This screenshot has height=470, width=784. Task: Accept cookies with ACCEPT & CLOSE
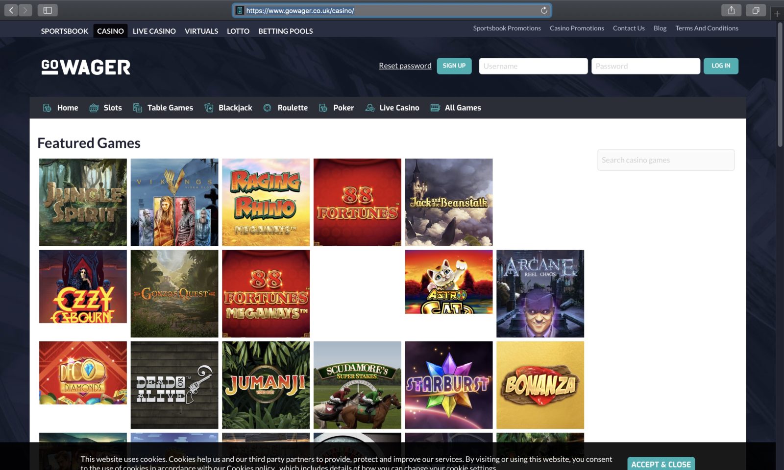click(661, 464)
